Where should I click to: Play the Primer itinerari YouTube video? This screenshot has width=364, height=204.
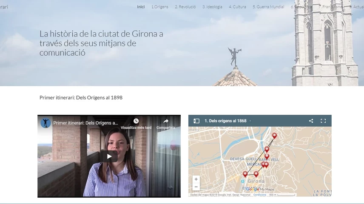[x=109, y=156]
